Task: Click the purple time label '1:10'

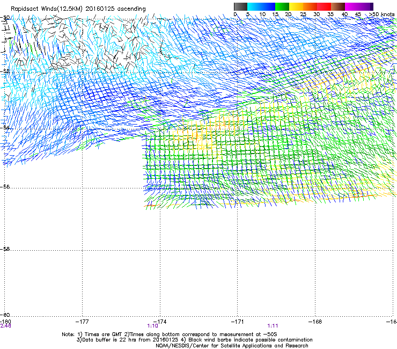Action: pos(153,326)
